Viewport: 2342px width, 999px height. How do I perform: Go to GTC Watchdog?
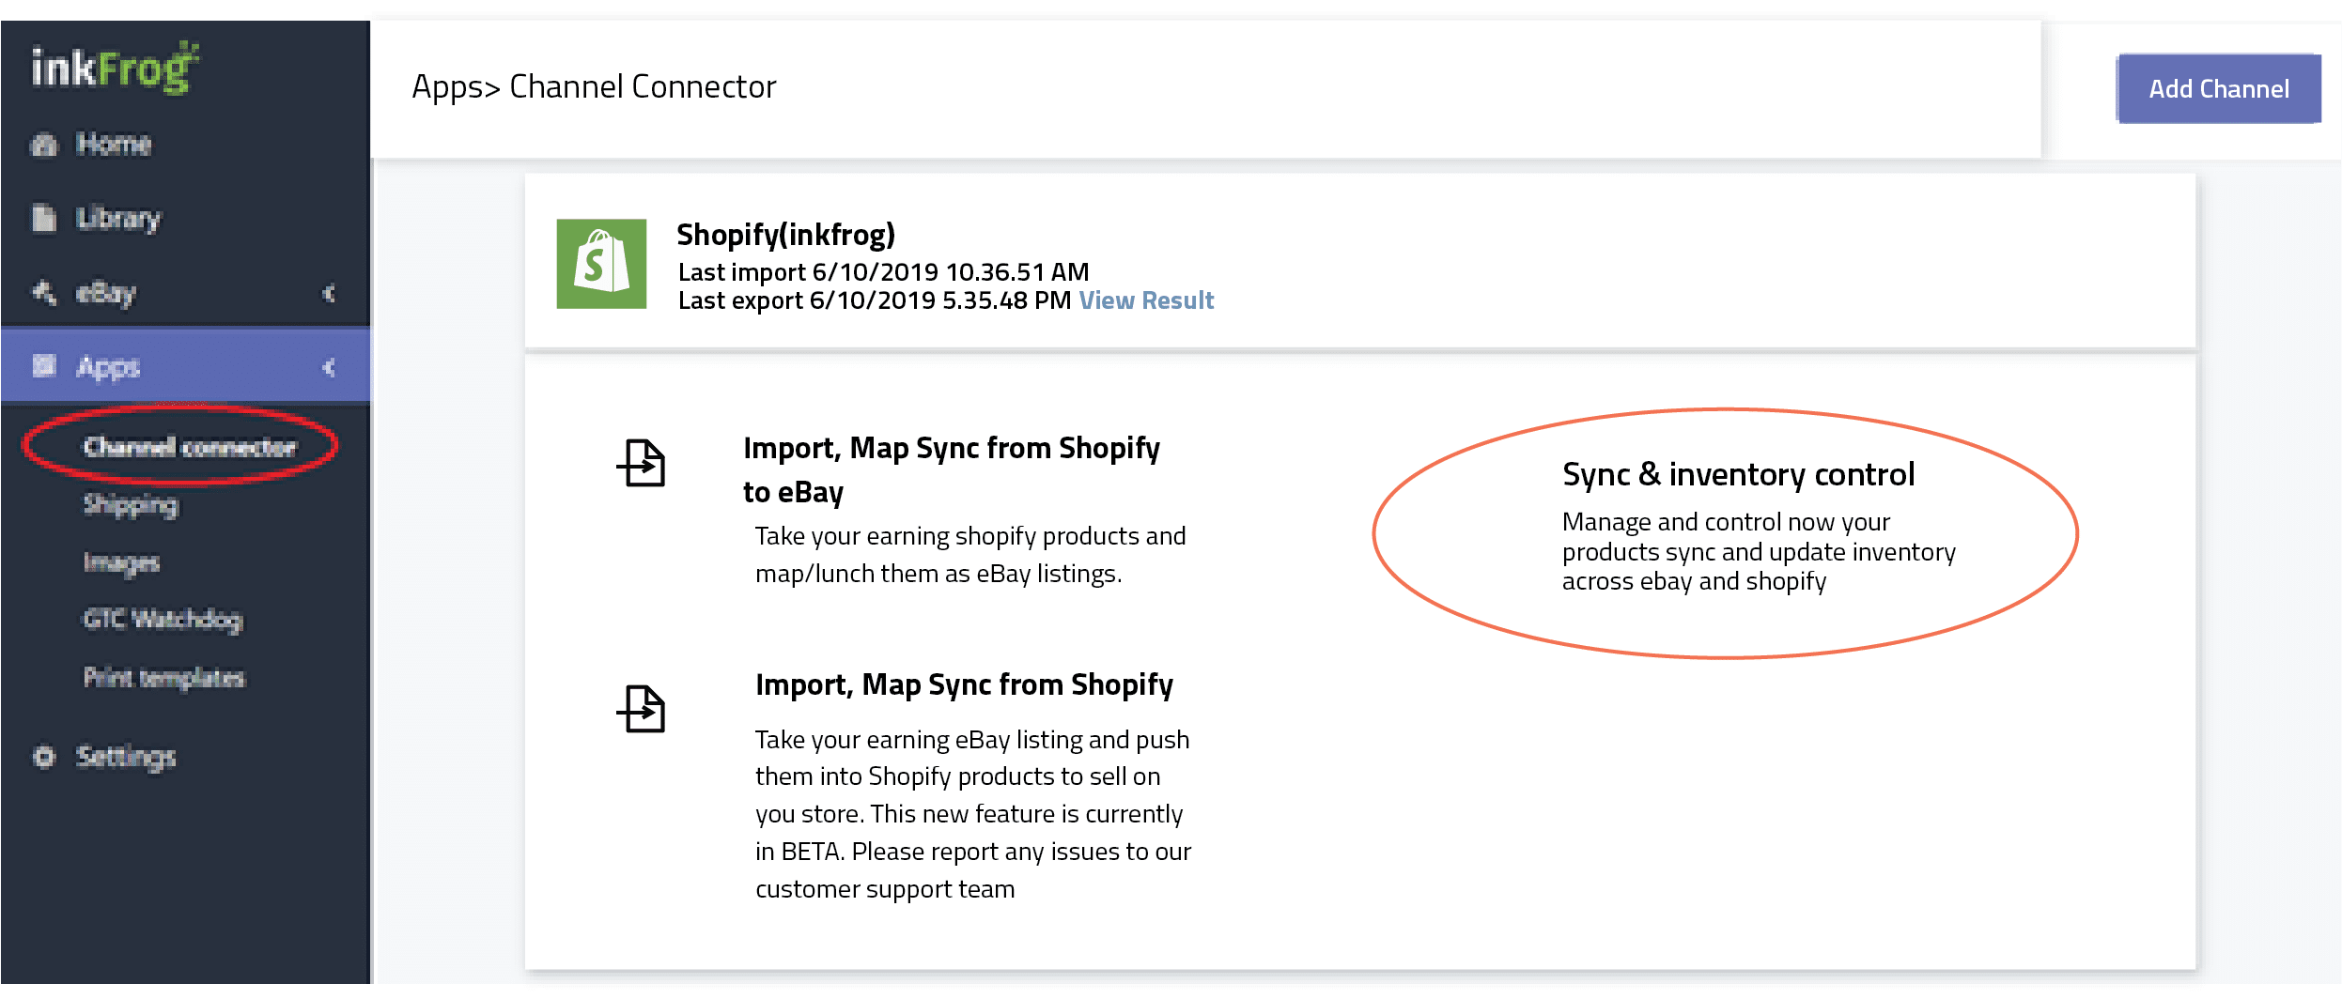click(163, 620)
